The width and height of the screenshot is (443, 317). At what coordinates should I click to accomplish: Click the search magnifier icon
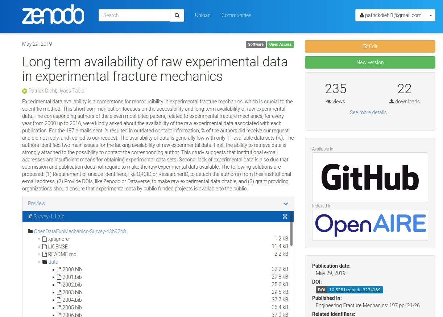pyautogui.click(x=177, y=15)
